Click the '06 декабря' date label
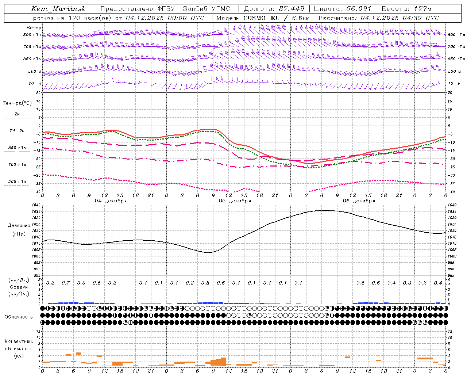The height and width of the screenshot is (374, 467). pos(359,201)
